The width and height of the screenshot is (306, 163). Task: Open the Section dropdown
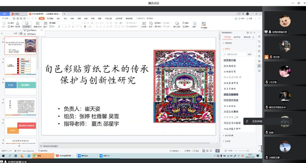52,27
